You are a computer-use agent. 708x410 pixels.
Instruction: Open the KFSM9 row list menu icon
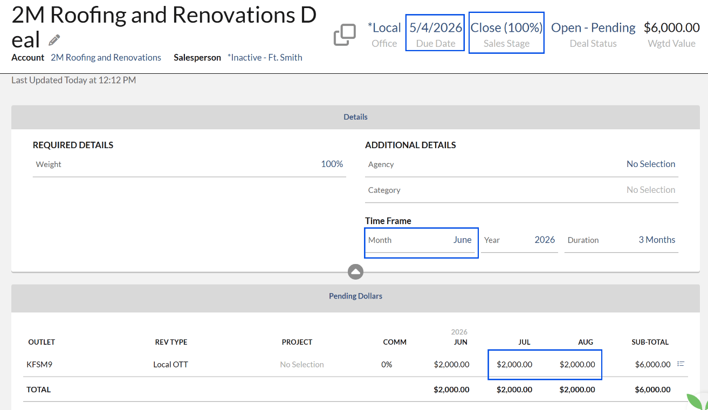[x=680, y=364]
